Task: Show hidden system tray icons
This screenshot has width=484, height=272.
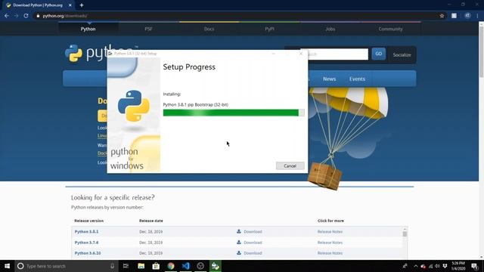Action: pos(415,266)
